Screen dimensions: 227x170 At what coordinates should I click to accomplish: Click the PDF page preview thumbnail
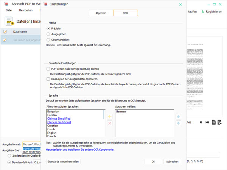pos(204,76)
